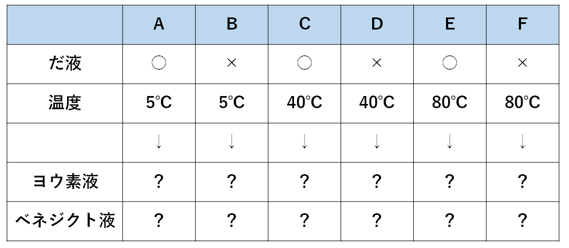The image size is (569, 248).
Task: Click the circle symbol under column E
Action: pos(449,63)
